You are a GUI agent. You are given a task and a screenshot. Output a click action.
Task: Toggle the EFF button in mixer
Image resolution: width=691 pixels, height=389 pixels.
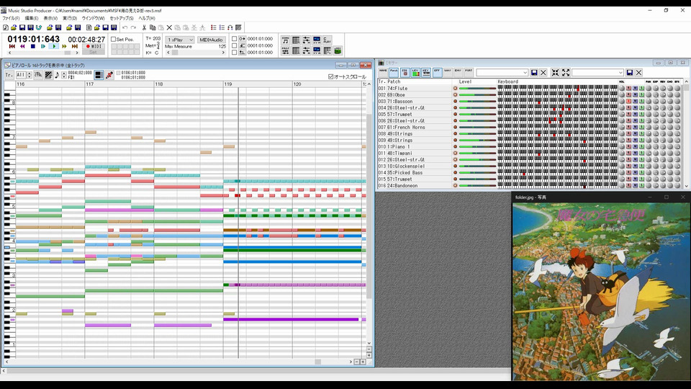tap(437, 72)
